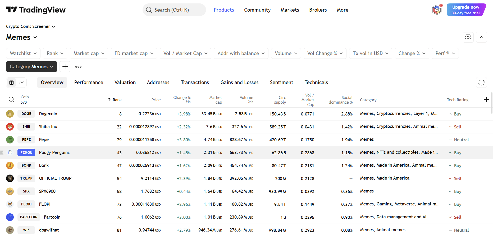Viewport: 493px width, 236px height.
Task: Open screener settings hexagon icon
Action: tap(468, 37)
